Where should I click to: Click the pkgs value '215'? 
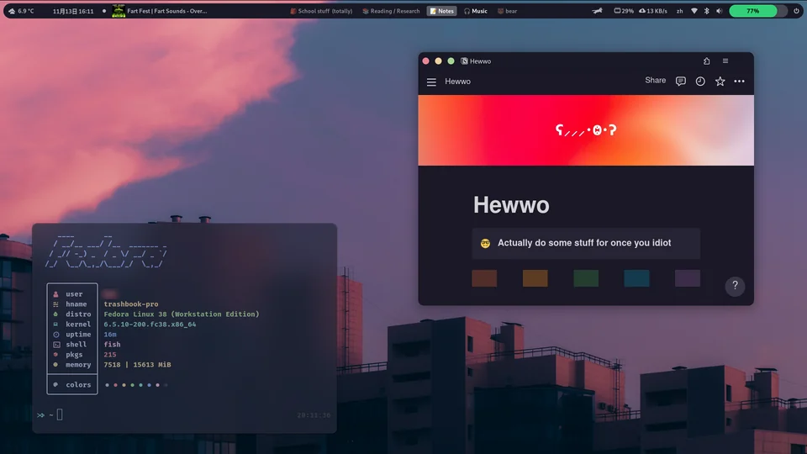pyautogui.click(x=109, y=355)
